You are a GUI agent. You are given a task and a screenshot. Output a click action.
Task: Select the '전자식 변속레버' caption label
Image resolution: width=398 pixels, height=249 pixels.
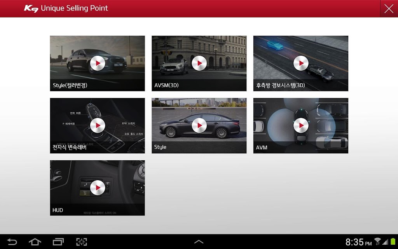(70, 147)
